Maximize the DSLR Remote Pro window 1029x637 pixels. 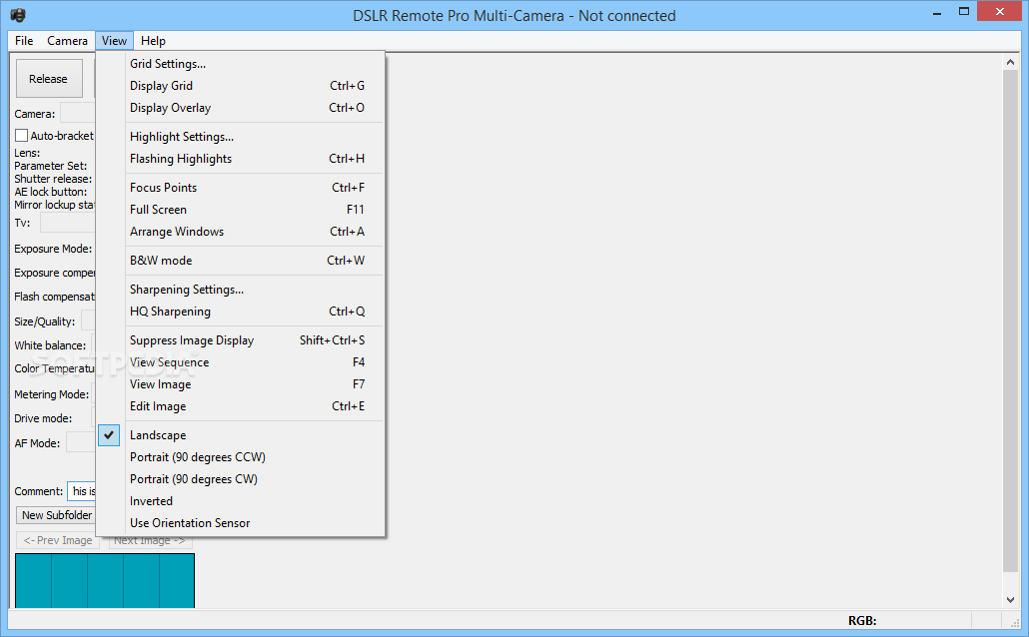pyautogui.click(x=963, y=12)
